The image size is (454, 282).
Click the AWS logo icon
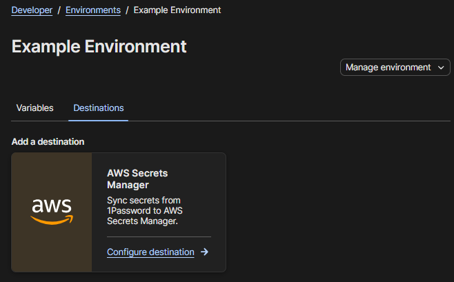(52, 209)
